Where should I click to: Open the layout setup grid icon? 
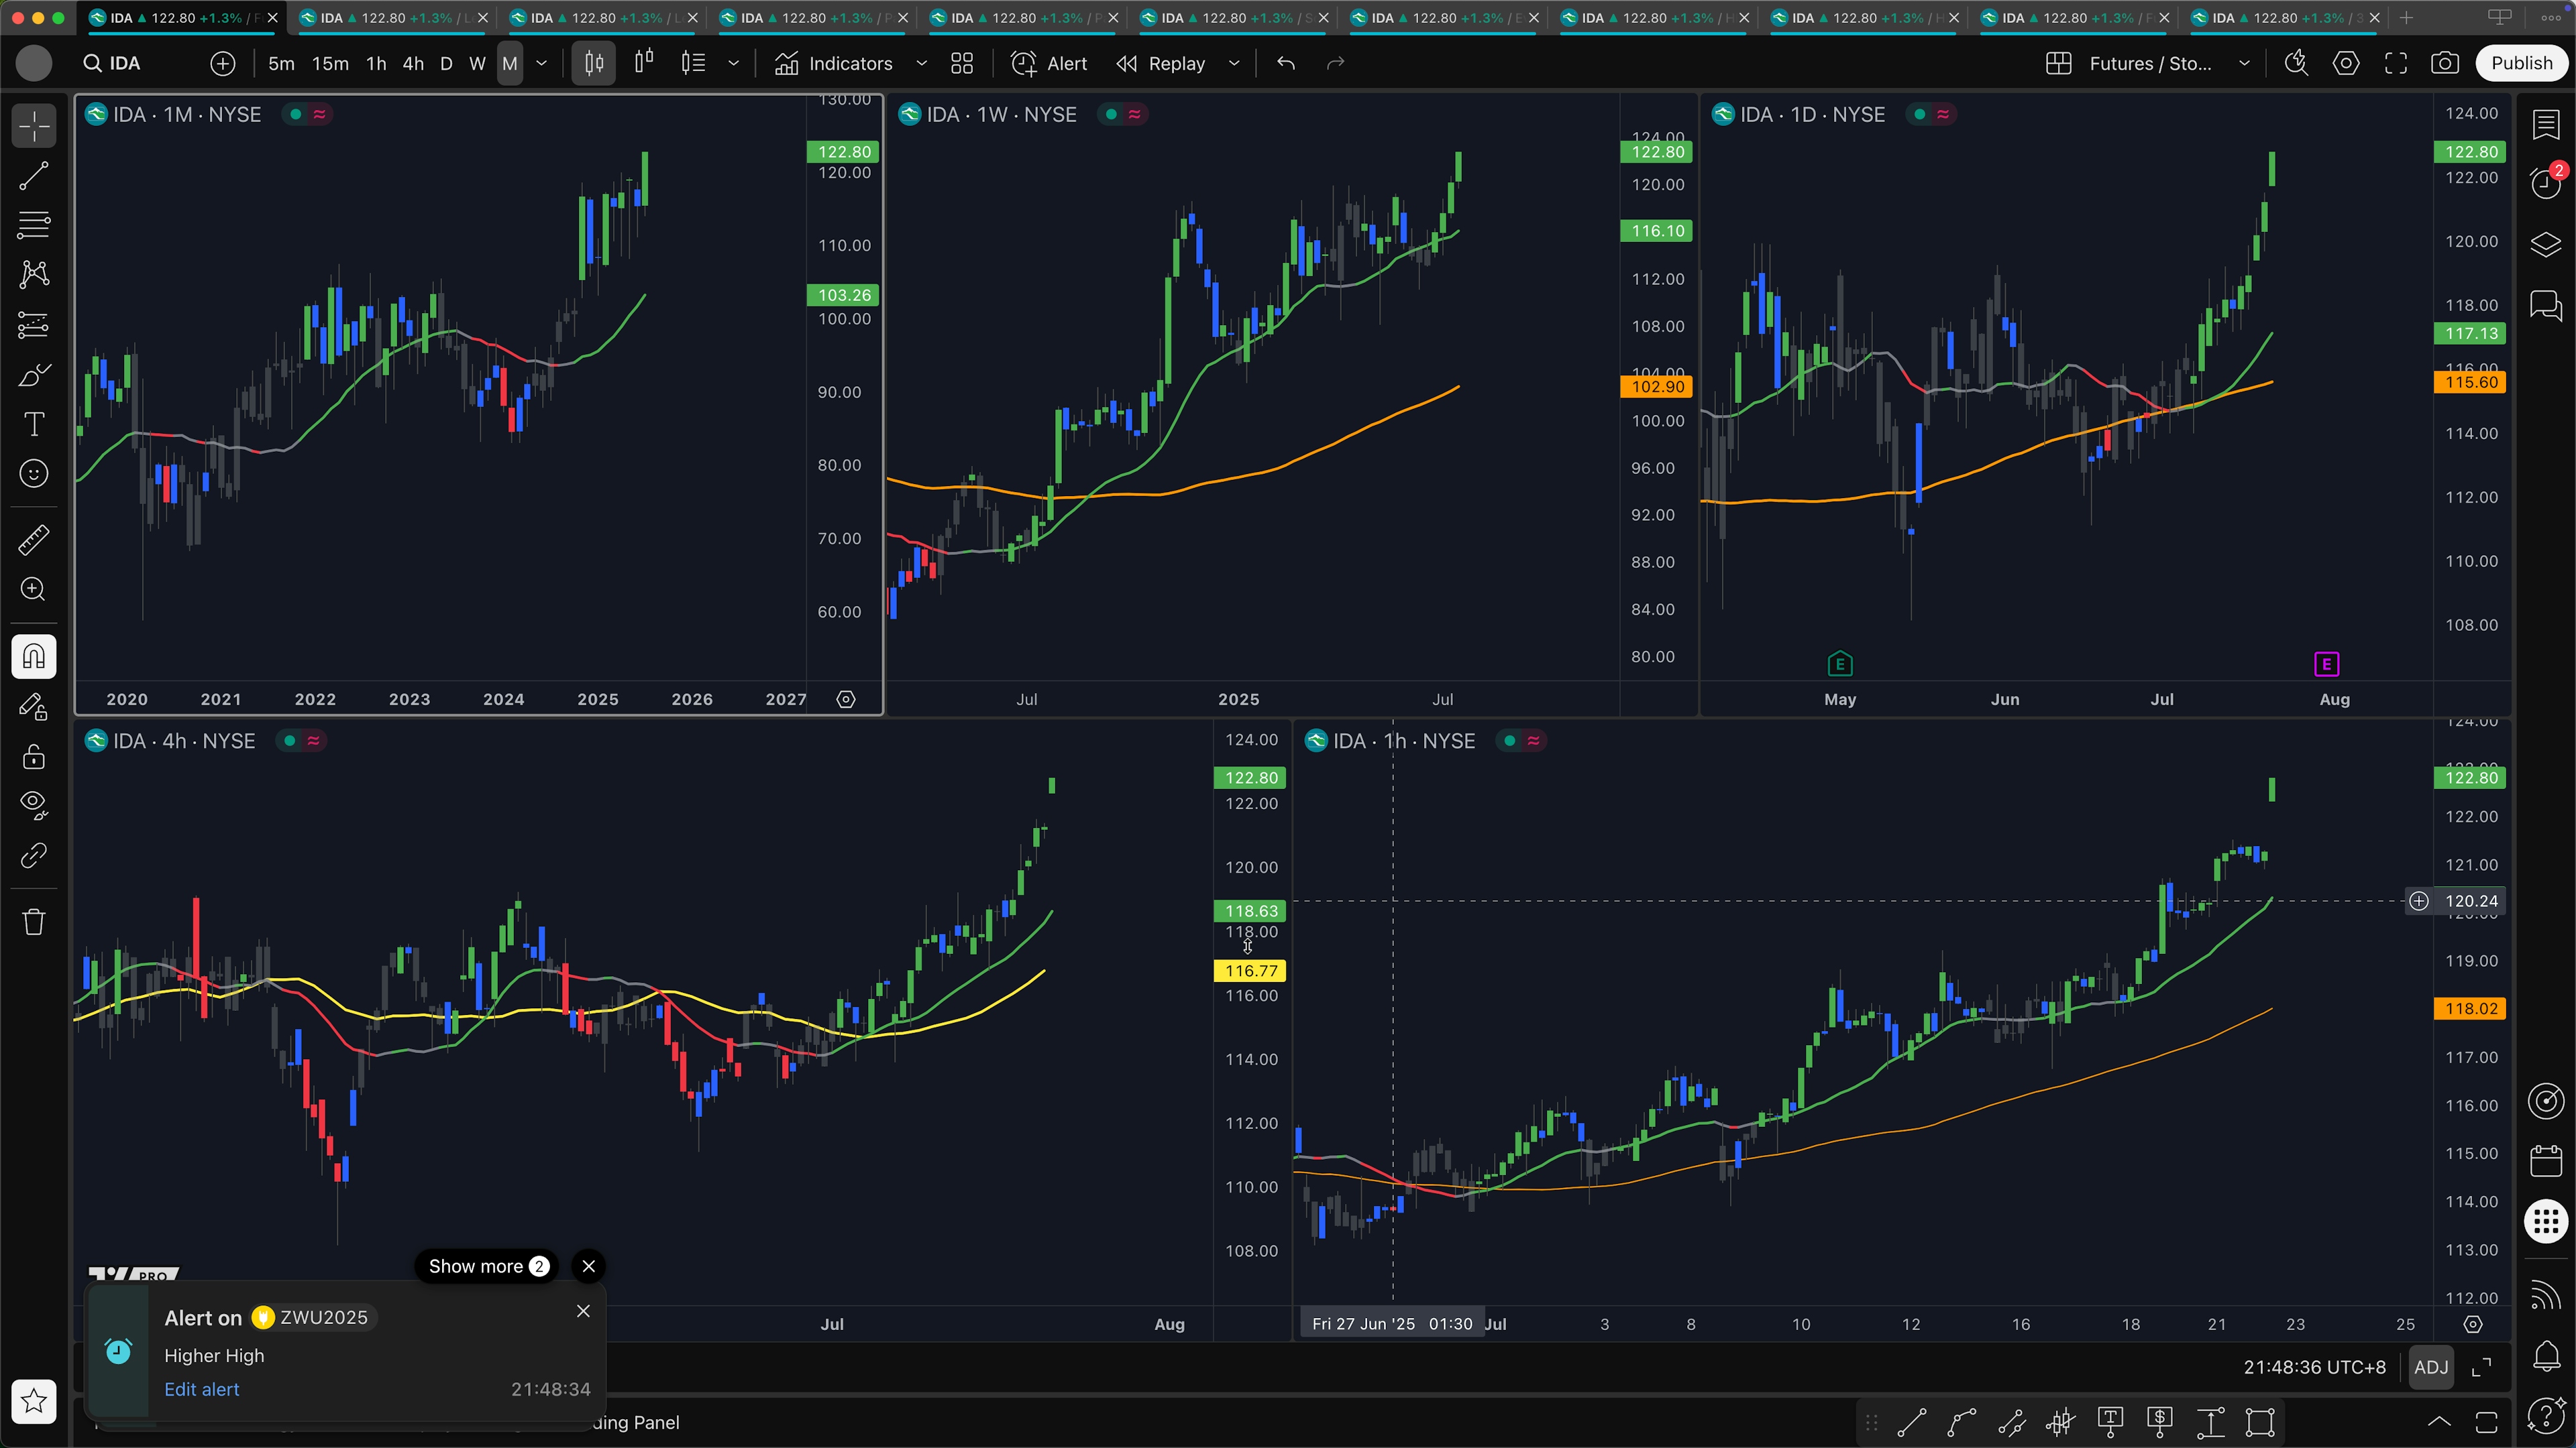[2059, 63]
